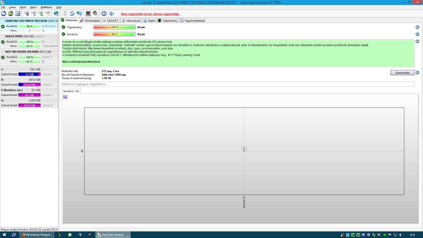
Task: Select the WDC WD10EZRX disk entry
Action: point(29,57)
